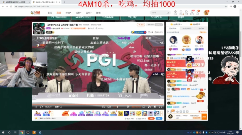
Task: Click the follow button beside room title
Action: click(141, 25)
